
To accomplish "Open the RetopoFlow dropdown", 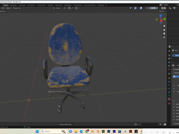I will (18, 8).
